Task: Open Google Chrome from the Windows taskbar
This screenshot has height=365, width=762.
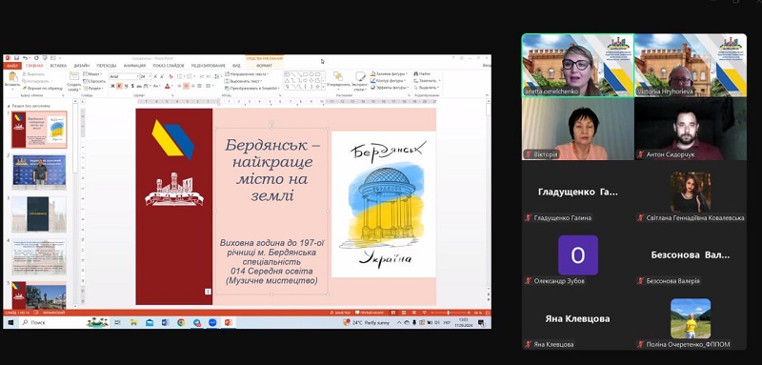Action: pos(181,322)
